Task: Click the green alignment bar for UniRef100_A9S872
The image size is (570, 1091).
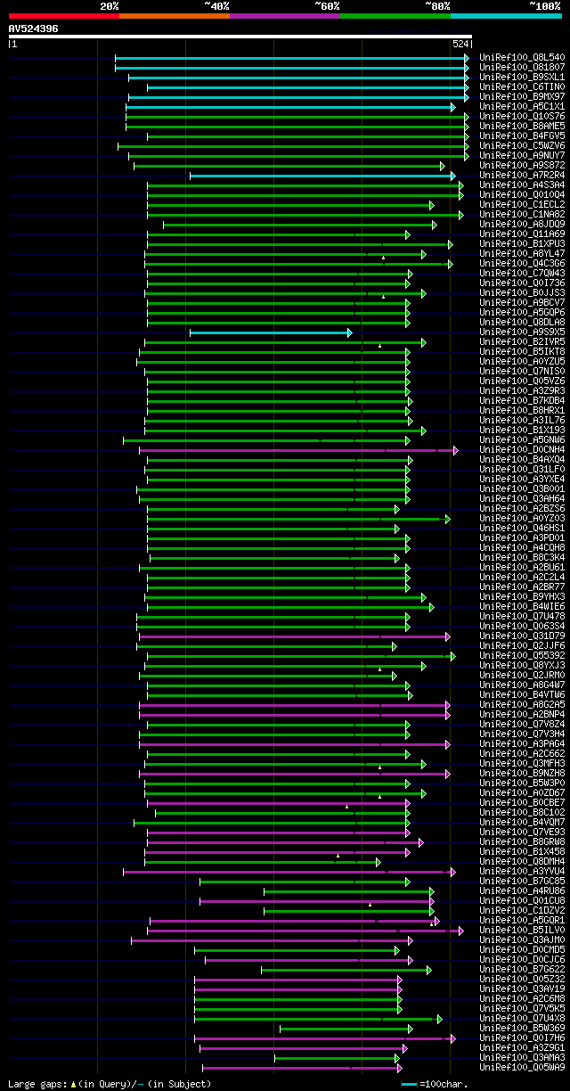Action: tap(289, 166)
